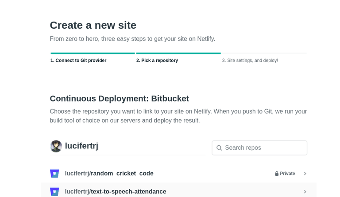Screen dimensions: 340x197
Task: Select step 2 Pick a repository
Action: 157,61
